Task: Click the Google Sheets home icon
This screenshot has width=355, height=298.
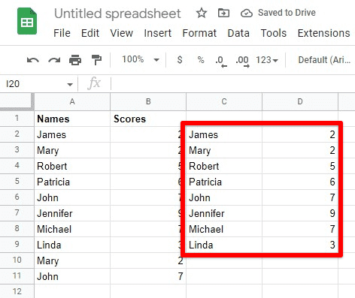Action: pyautogui.click(x=27, y=21)
